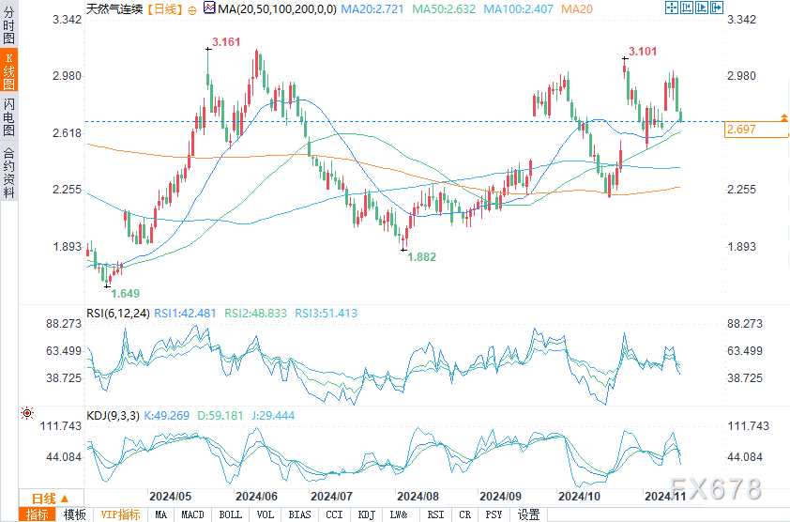Show the BOLL indicator
The height and width of the screenshot is (522, 790).
(230, 514)
